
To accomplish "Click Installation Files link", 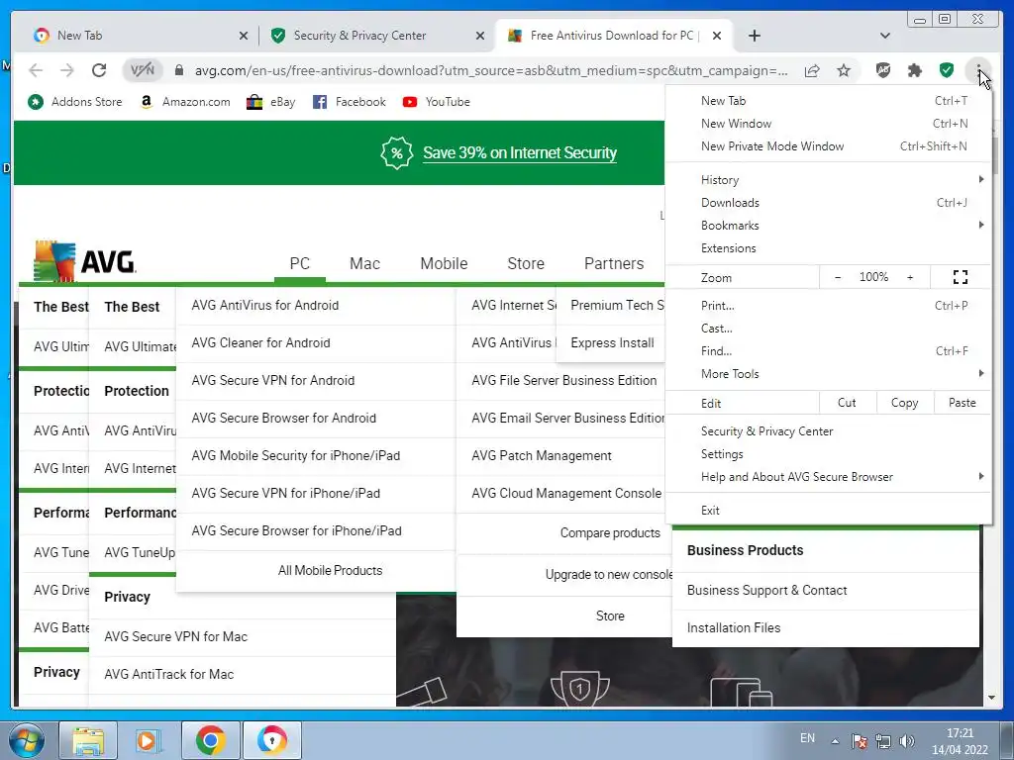I will pos(734,627).
